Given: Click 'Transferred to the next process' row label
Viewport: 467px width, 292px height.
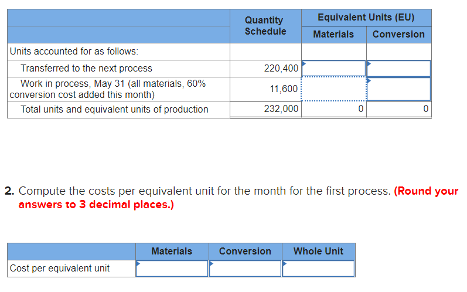Looking at the screenshot, I should (x=86, y=68).
